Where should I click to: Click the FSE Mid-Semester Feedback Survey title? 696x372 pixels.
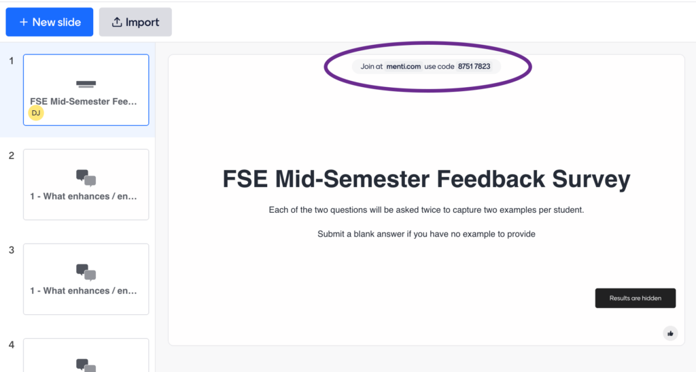[426, 180]
